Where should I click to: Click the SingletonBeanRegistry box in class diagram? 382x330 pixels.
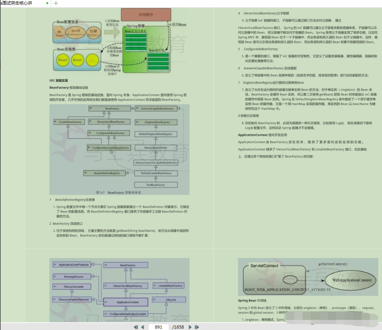(156, 122)
